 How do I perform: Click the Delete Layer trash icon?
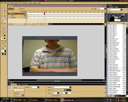[25, 24]
